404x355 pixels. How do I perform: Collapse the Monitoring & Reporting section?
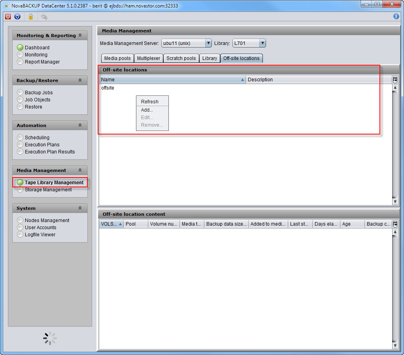[x=80, y=35]
